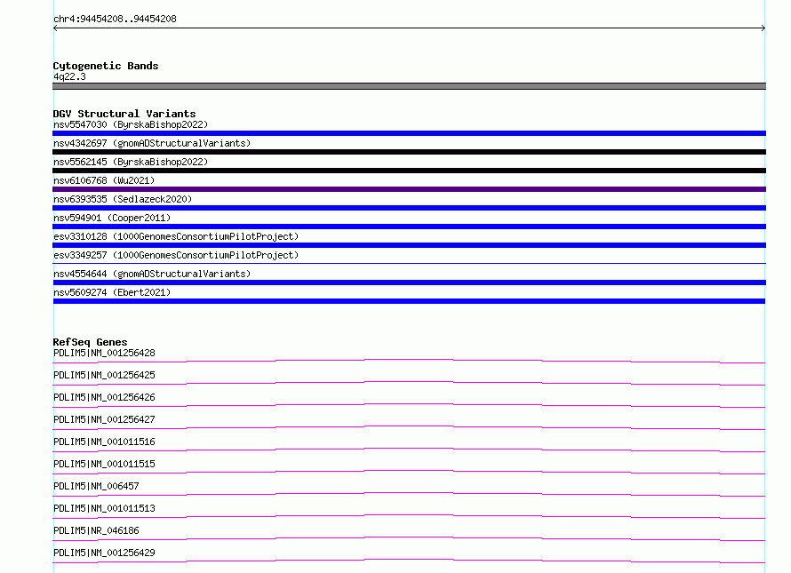Open variant esv3349257 (1000GenomesConsortiumPilotProject) label
The image size is (791, 573).
tap(176, 255)
